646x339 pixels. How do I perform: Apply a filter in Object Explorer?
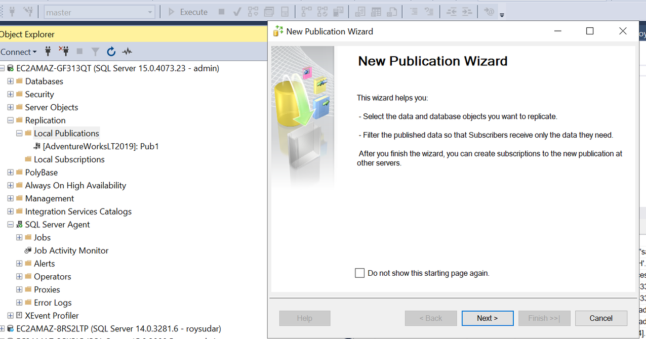click(x=95, y=51)
